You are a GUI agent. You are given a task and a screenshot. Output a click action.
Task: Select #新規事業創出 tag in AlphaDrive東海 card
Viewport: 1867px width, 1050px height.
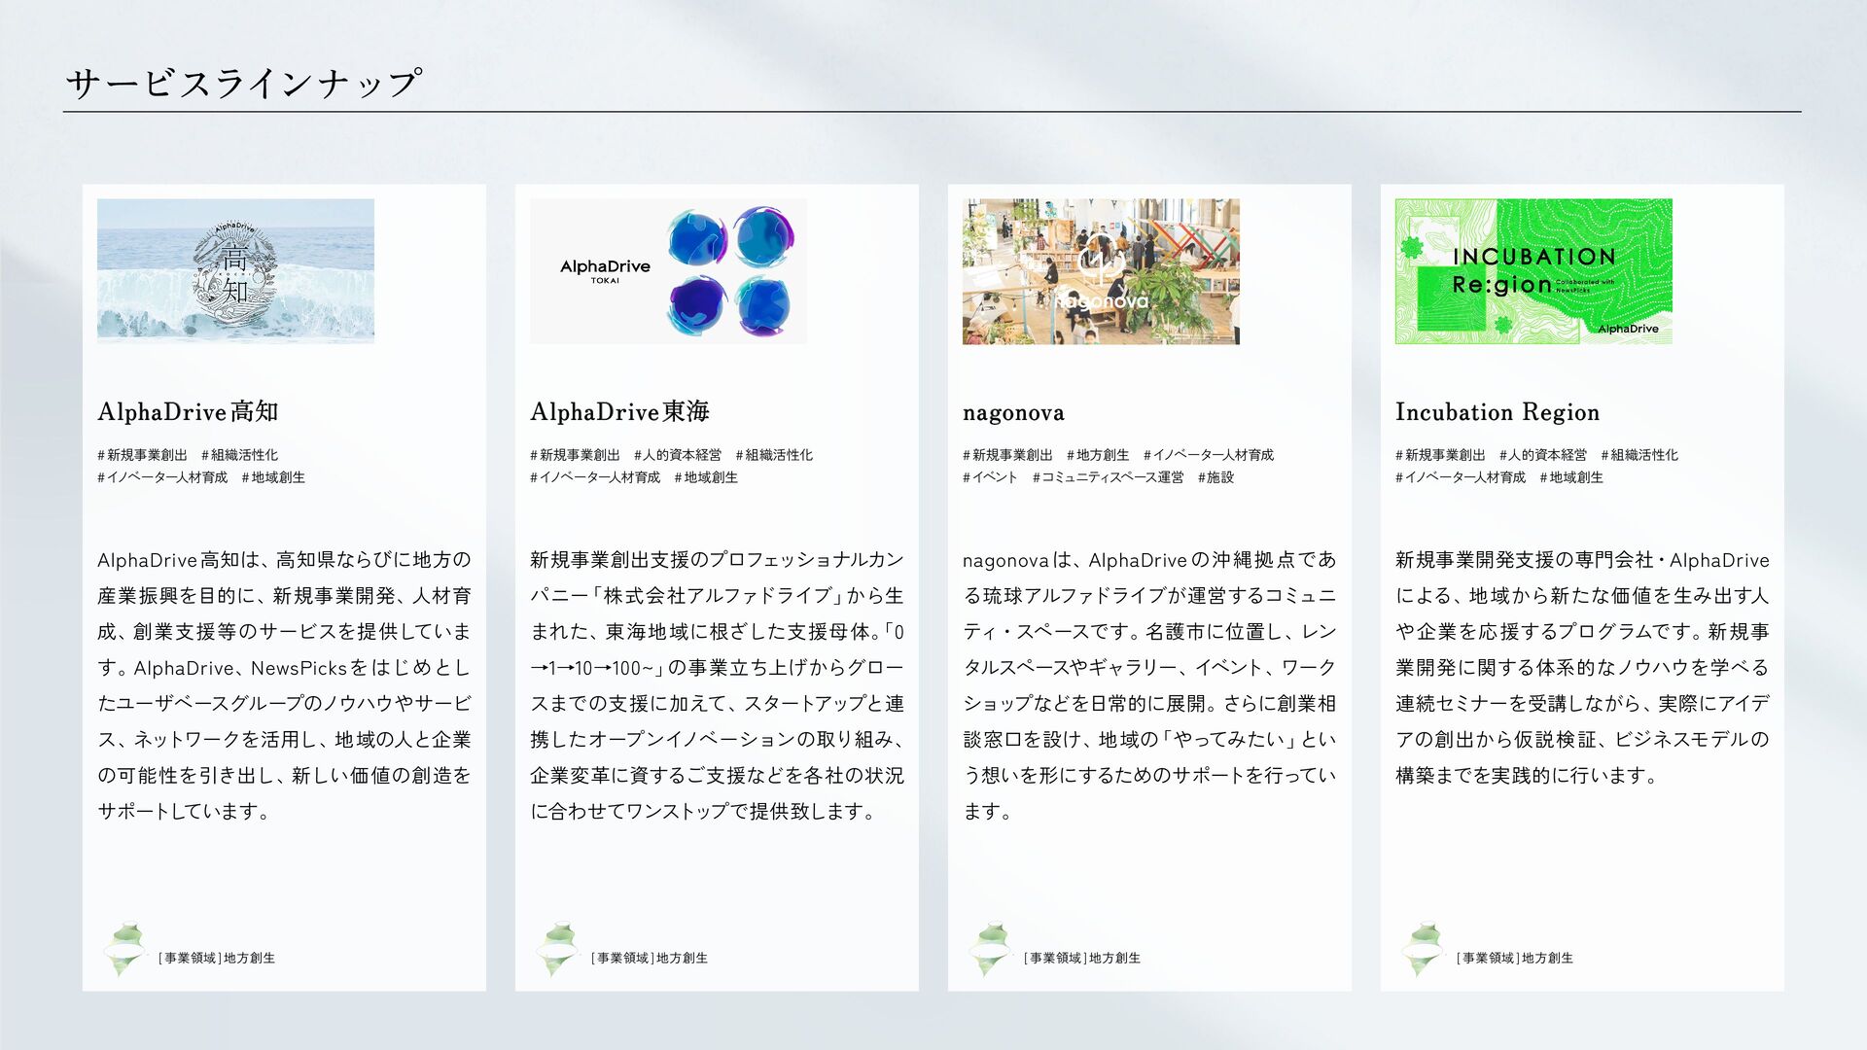(x=575, y=455)
